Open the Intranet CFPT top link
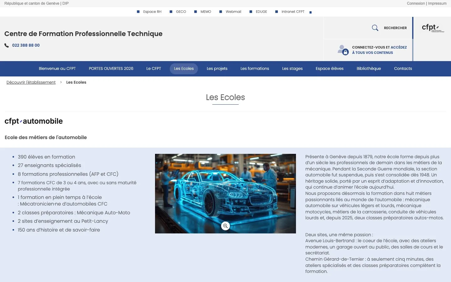Viewport: 451px width, 282px height. point(293,12)
